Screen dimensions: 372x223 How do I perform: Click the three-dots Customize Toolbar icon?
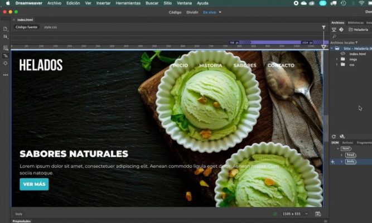pos(5,75)
